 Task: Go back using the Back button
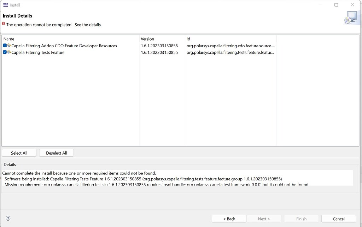pos(229,219)
